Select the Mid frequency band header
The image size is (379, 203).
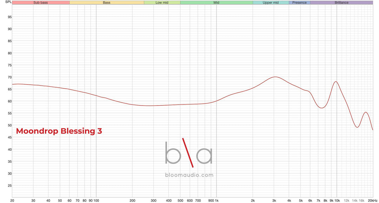[216, 2]
